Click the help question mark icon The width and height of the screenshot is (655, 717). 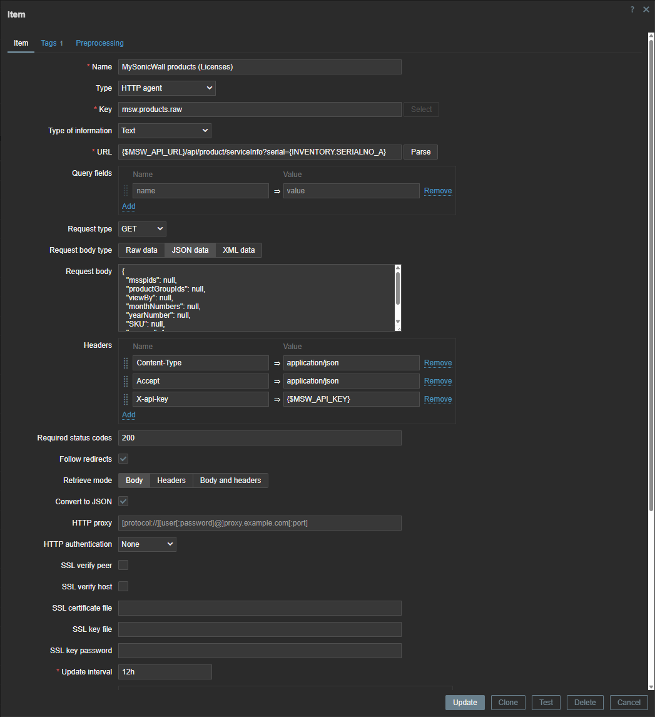[632, 9]
